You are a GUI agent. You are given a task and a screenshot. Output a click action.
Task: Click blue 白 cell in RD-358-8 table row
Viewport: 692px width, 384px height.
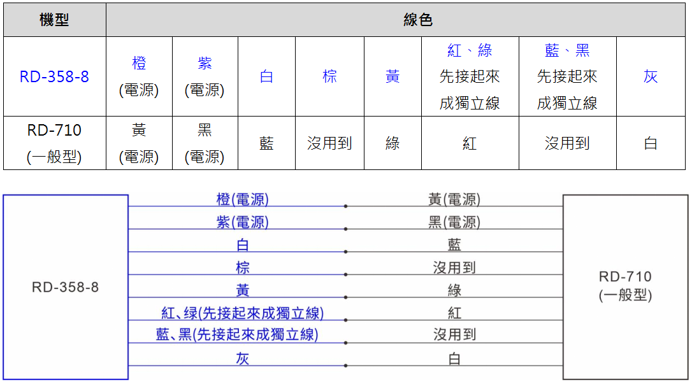266,76
